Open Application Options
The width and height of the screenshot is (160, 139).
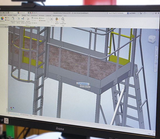coord(13,20)
